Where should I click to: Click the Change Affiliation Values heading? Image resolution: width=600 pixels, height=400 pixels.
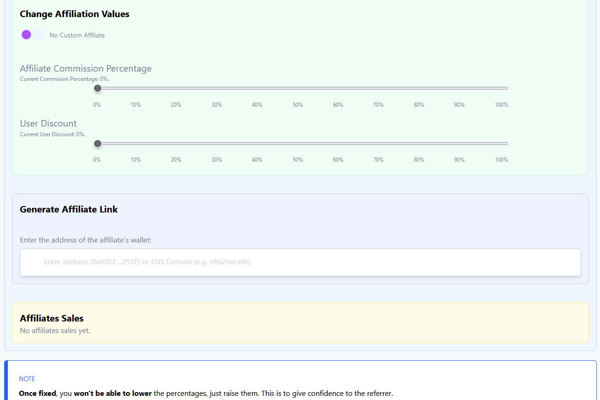(x=75, y=14)
